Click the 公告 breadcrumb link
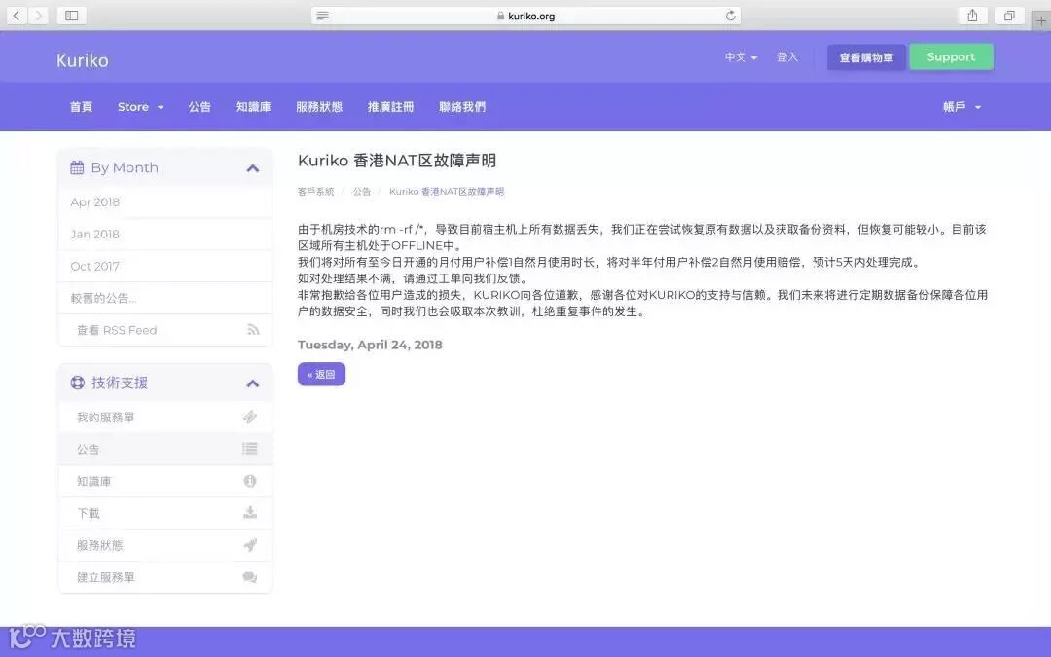The width and height of the screenshot is (1051, 657). tap(362, 192)
